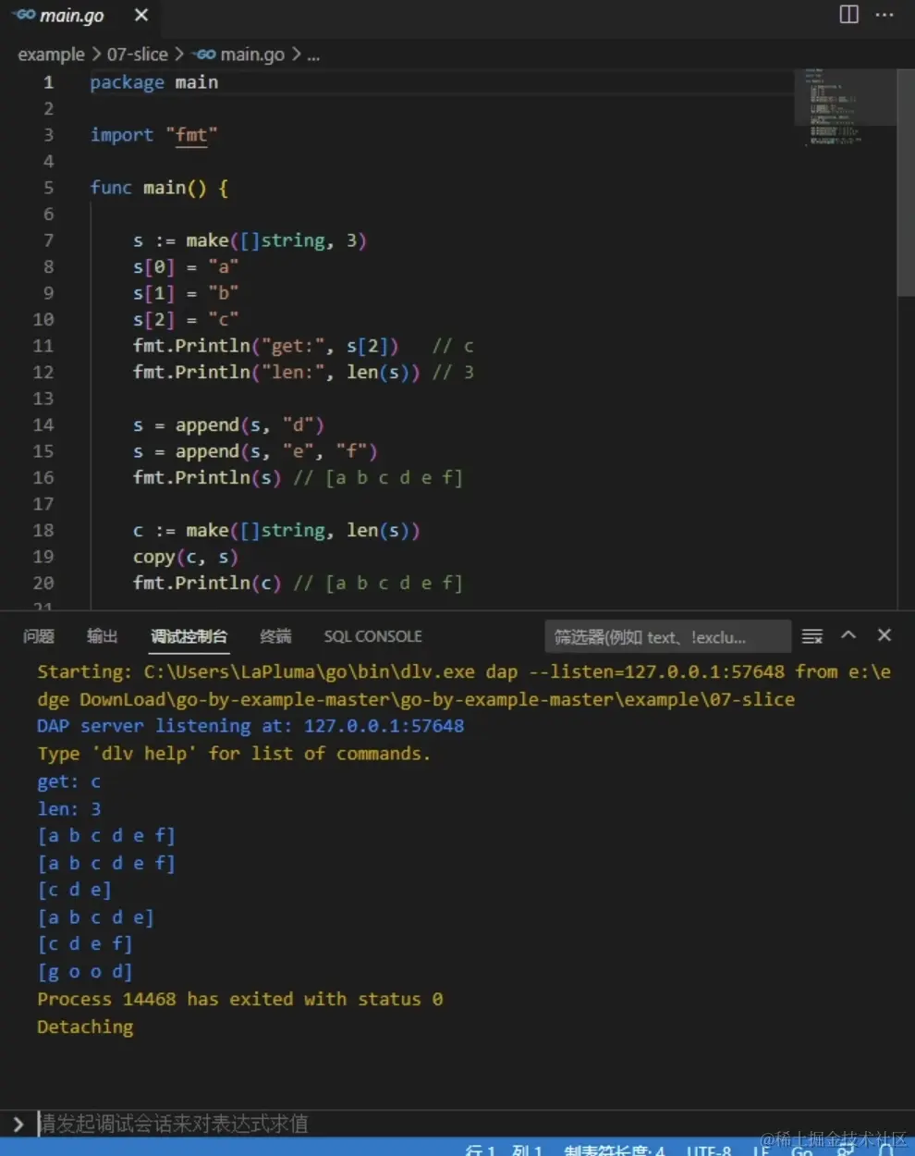Click the '07-slice' breadcrumb segment
915x1156 pixels.
138,55
